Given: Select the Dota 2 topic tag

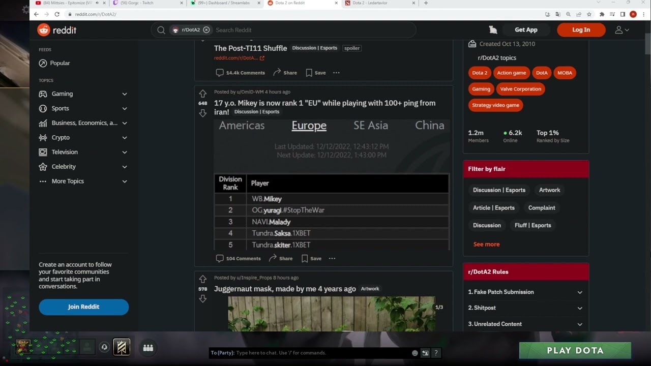Looking at the screenshot, I should click(480, 73).
